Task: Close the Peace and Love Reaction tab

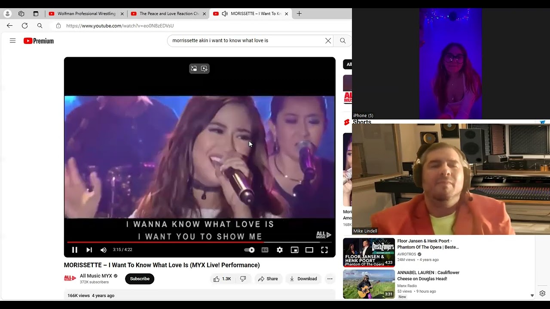Action: coord(204,14)
